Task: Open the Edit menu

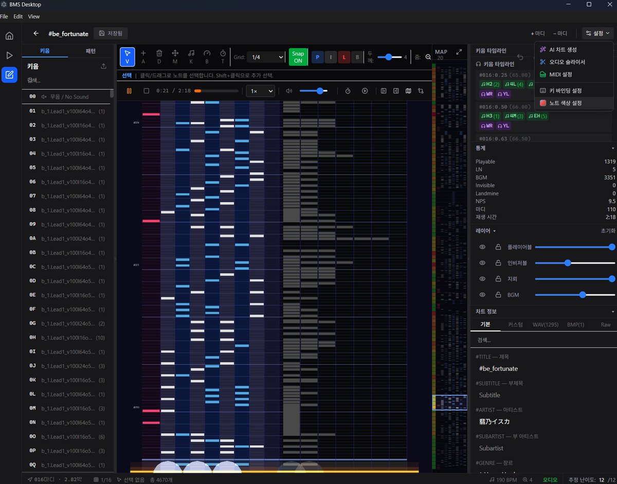Action: point(18,16)
